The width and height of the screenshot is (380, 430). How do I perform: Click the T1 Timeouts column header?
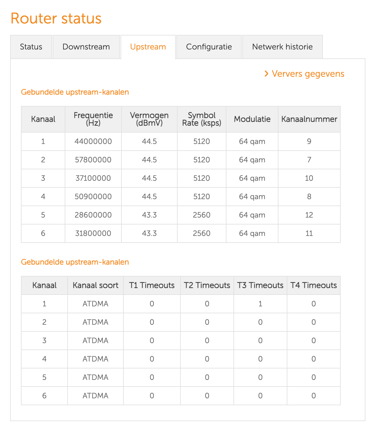[152, 285]
